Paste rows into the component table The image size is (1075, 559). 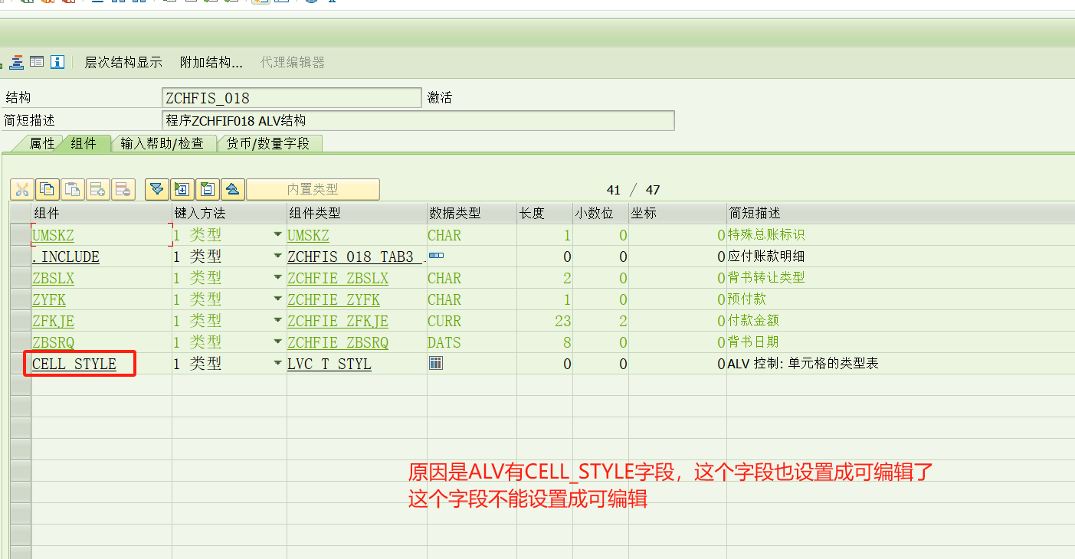pos(72,189)
